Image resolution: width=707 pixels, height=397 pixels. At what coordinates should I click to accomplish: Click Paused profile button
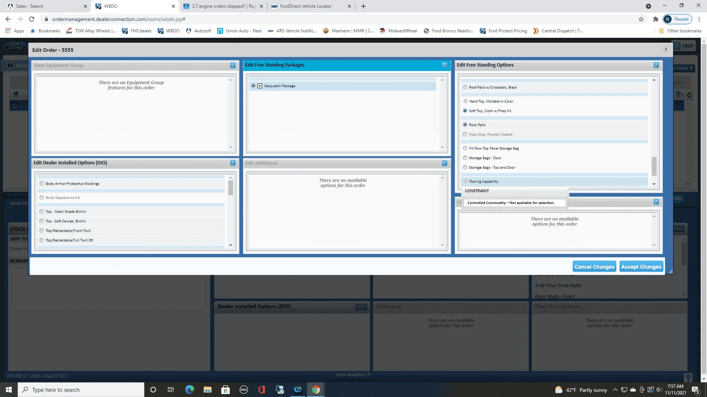pos(677,19)
